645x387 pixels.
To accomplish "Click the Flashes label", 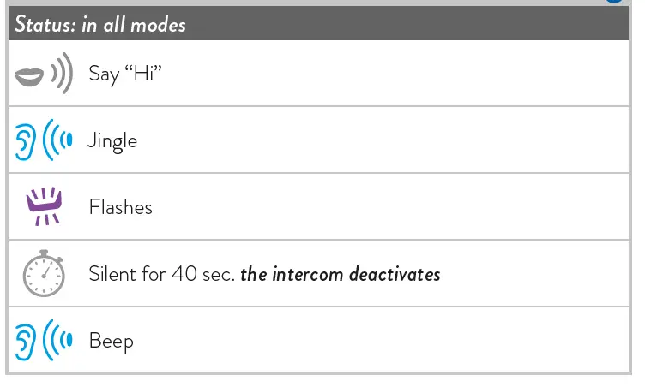I will (x=121, y=207).
